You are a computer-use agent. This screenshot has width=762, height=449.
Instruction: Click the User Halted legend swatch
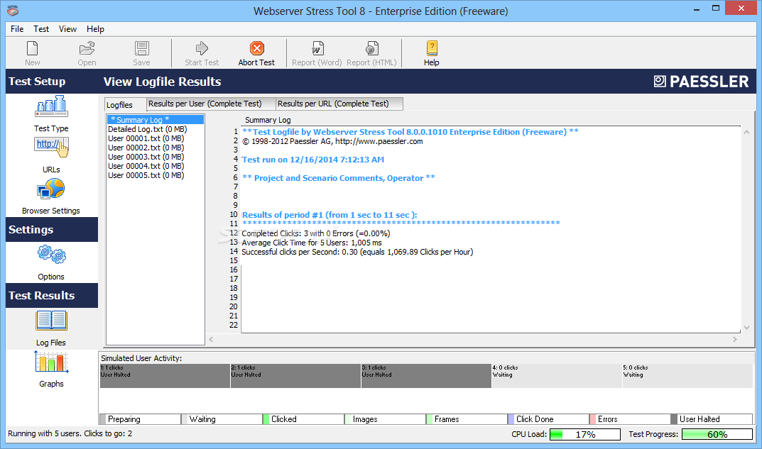point(675,419)
